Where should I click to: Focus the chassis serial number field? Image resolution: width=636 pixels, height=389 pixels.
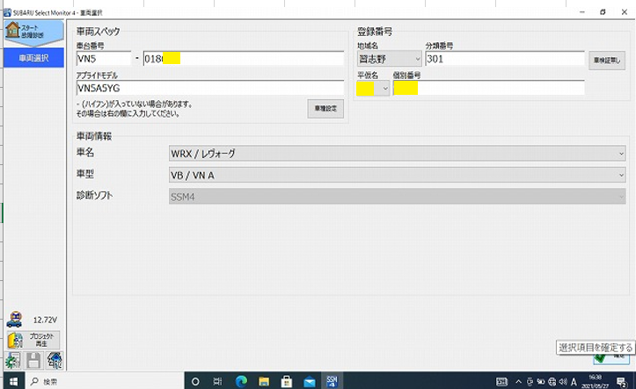244,59
